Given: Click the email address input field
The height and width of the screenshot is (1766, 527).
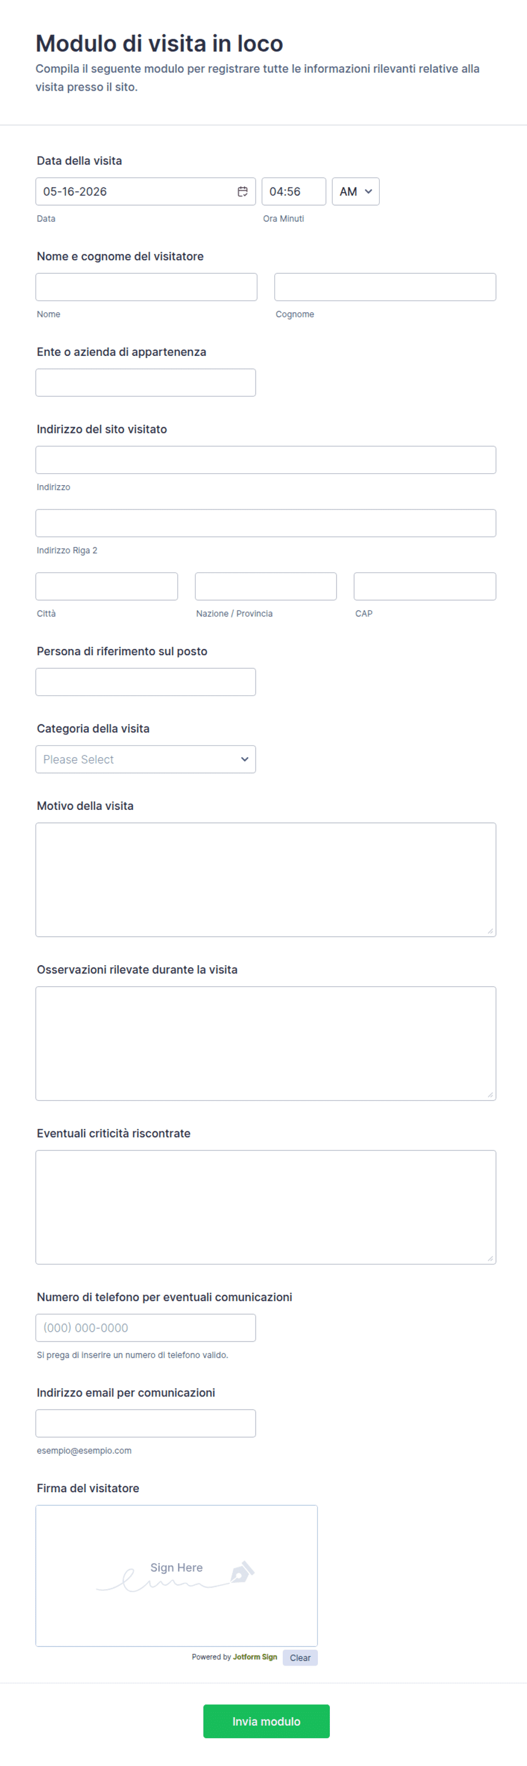Looking at the screenshot, I should pyautogui.click(x=146, y=1423).
